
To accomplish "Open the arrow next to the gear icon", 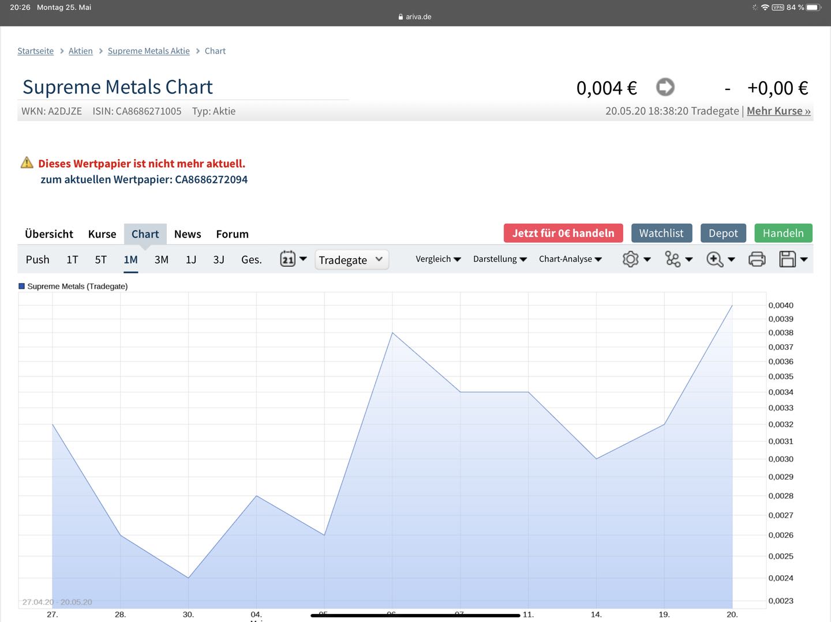I will [x=647, y=259].
